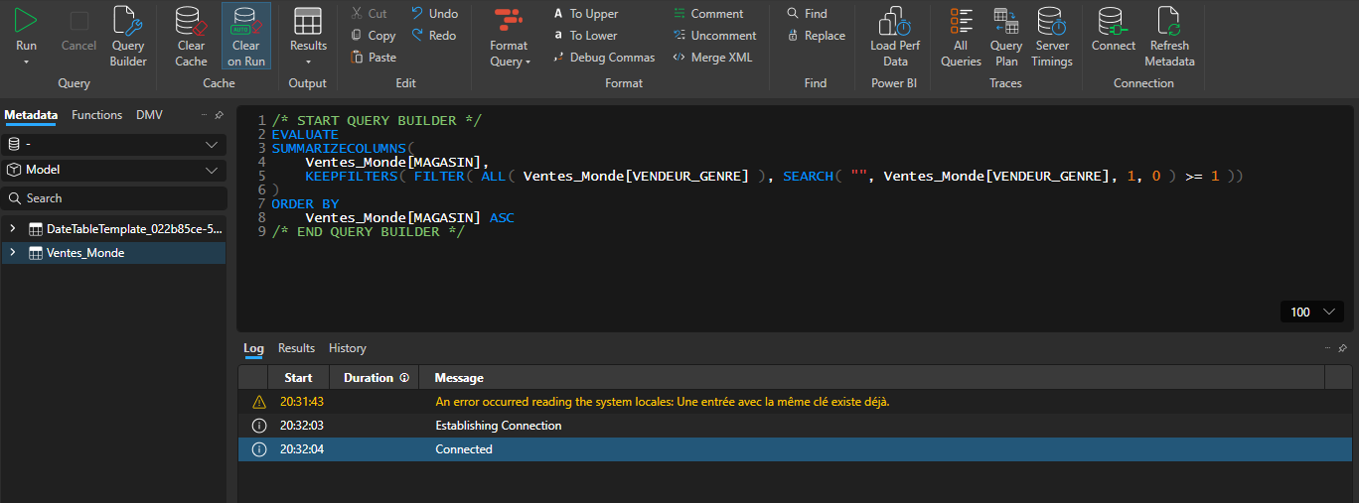Open the Run button dropdown arrow
This screenshot has height=503, width=1359.
coord(27,62)
